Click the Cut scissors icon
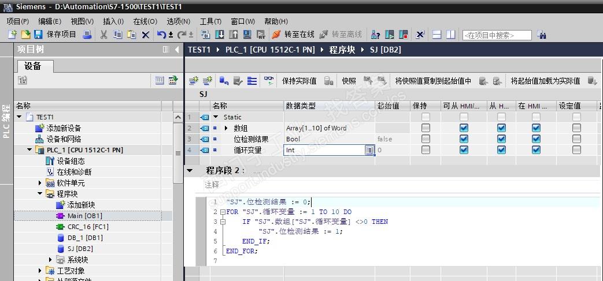The width and height of the screenshot is (603, 281). [x=103, y=35]
